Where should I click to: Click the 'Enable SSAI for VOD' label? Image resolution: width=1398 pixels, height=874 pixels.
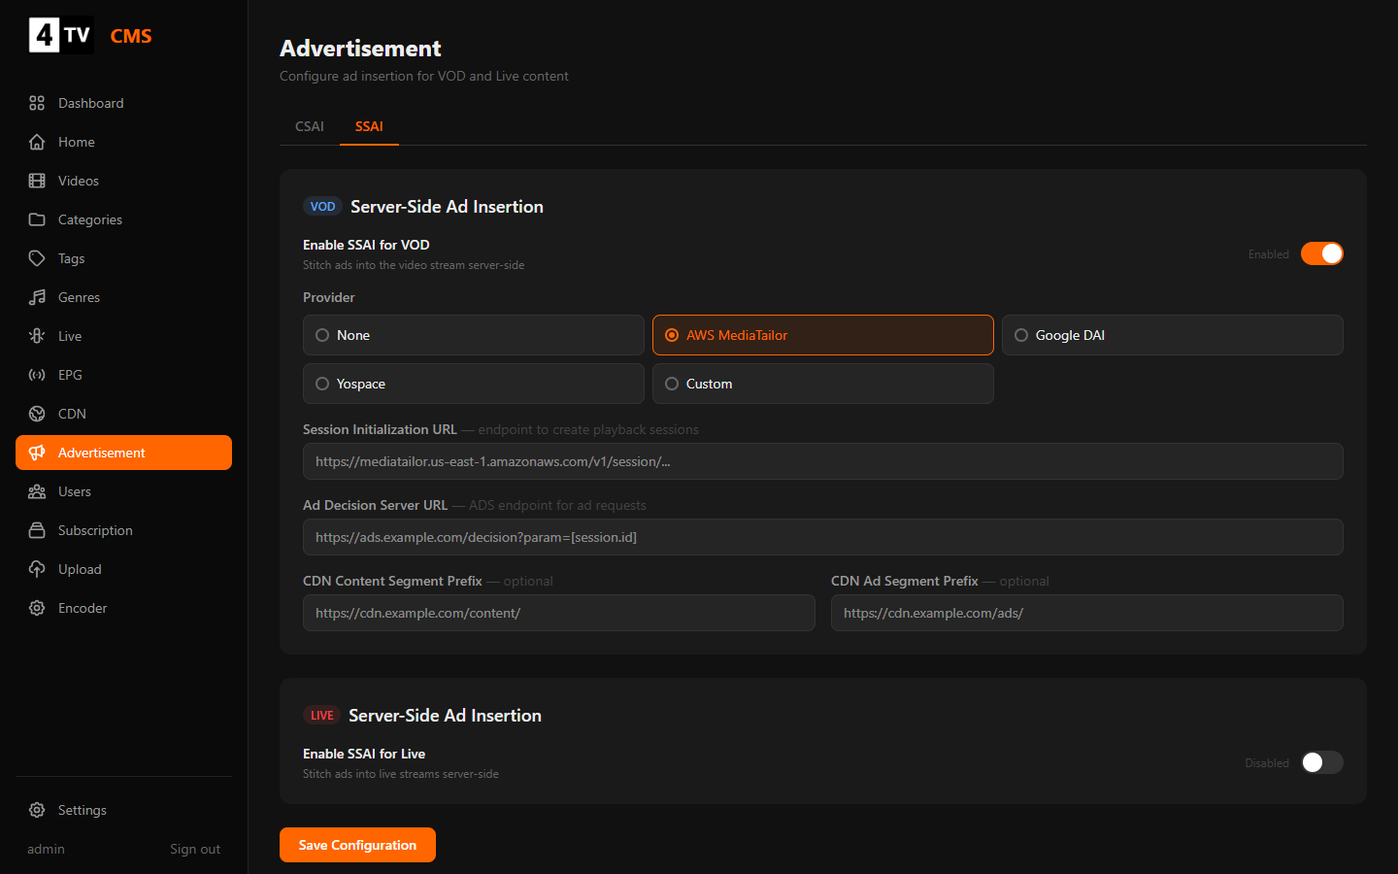click(x=366, y=245)
